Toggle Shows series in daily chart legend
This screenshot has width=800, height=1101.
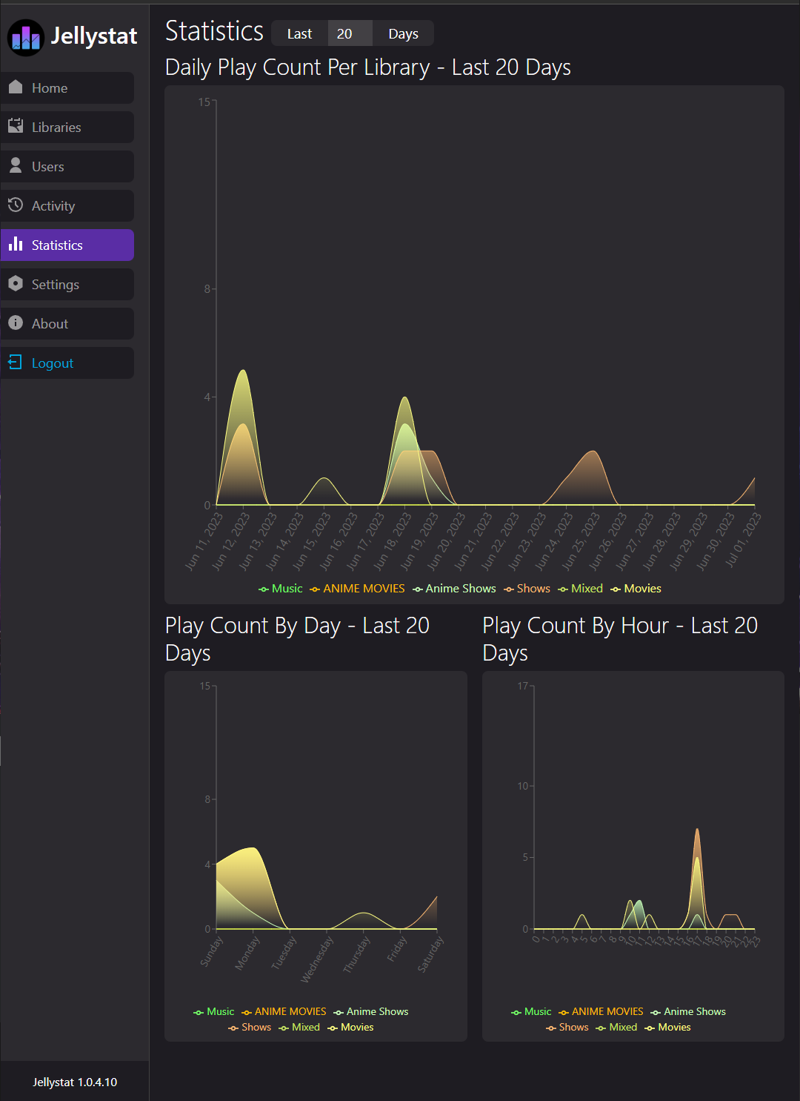tap(527, 589)
